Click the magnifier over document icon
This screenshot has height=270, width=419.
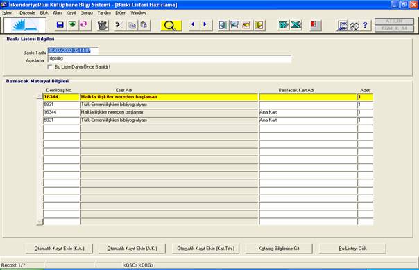click(342, 26)
